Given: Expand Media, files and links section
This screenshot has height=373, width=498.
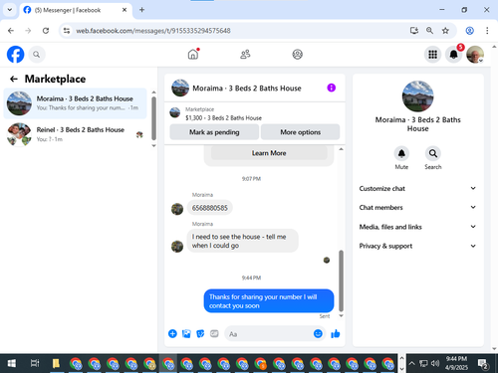Looking at the screenshot, I should tap(417, 227).
